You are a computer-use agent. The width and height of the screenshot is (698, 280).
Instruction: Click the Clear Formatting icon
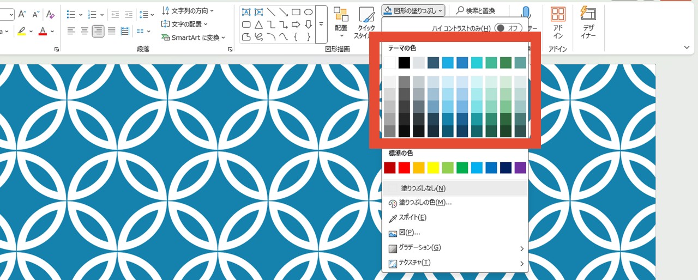click(50, 14)
